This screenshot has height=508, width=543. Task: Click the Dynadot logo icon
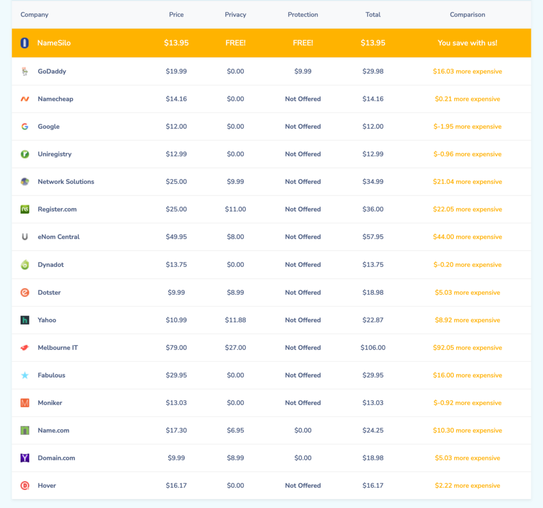[24, 265]
